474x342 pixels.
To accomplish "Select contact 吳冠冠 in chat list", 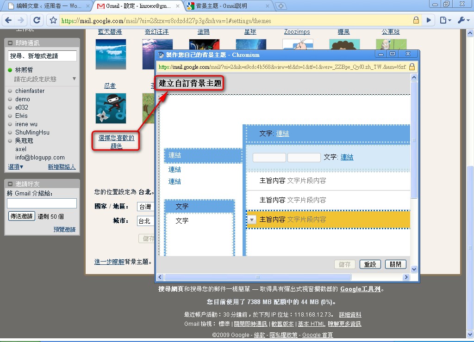I will click(24, 140).
